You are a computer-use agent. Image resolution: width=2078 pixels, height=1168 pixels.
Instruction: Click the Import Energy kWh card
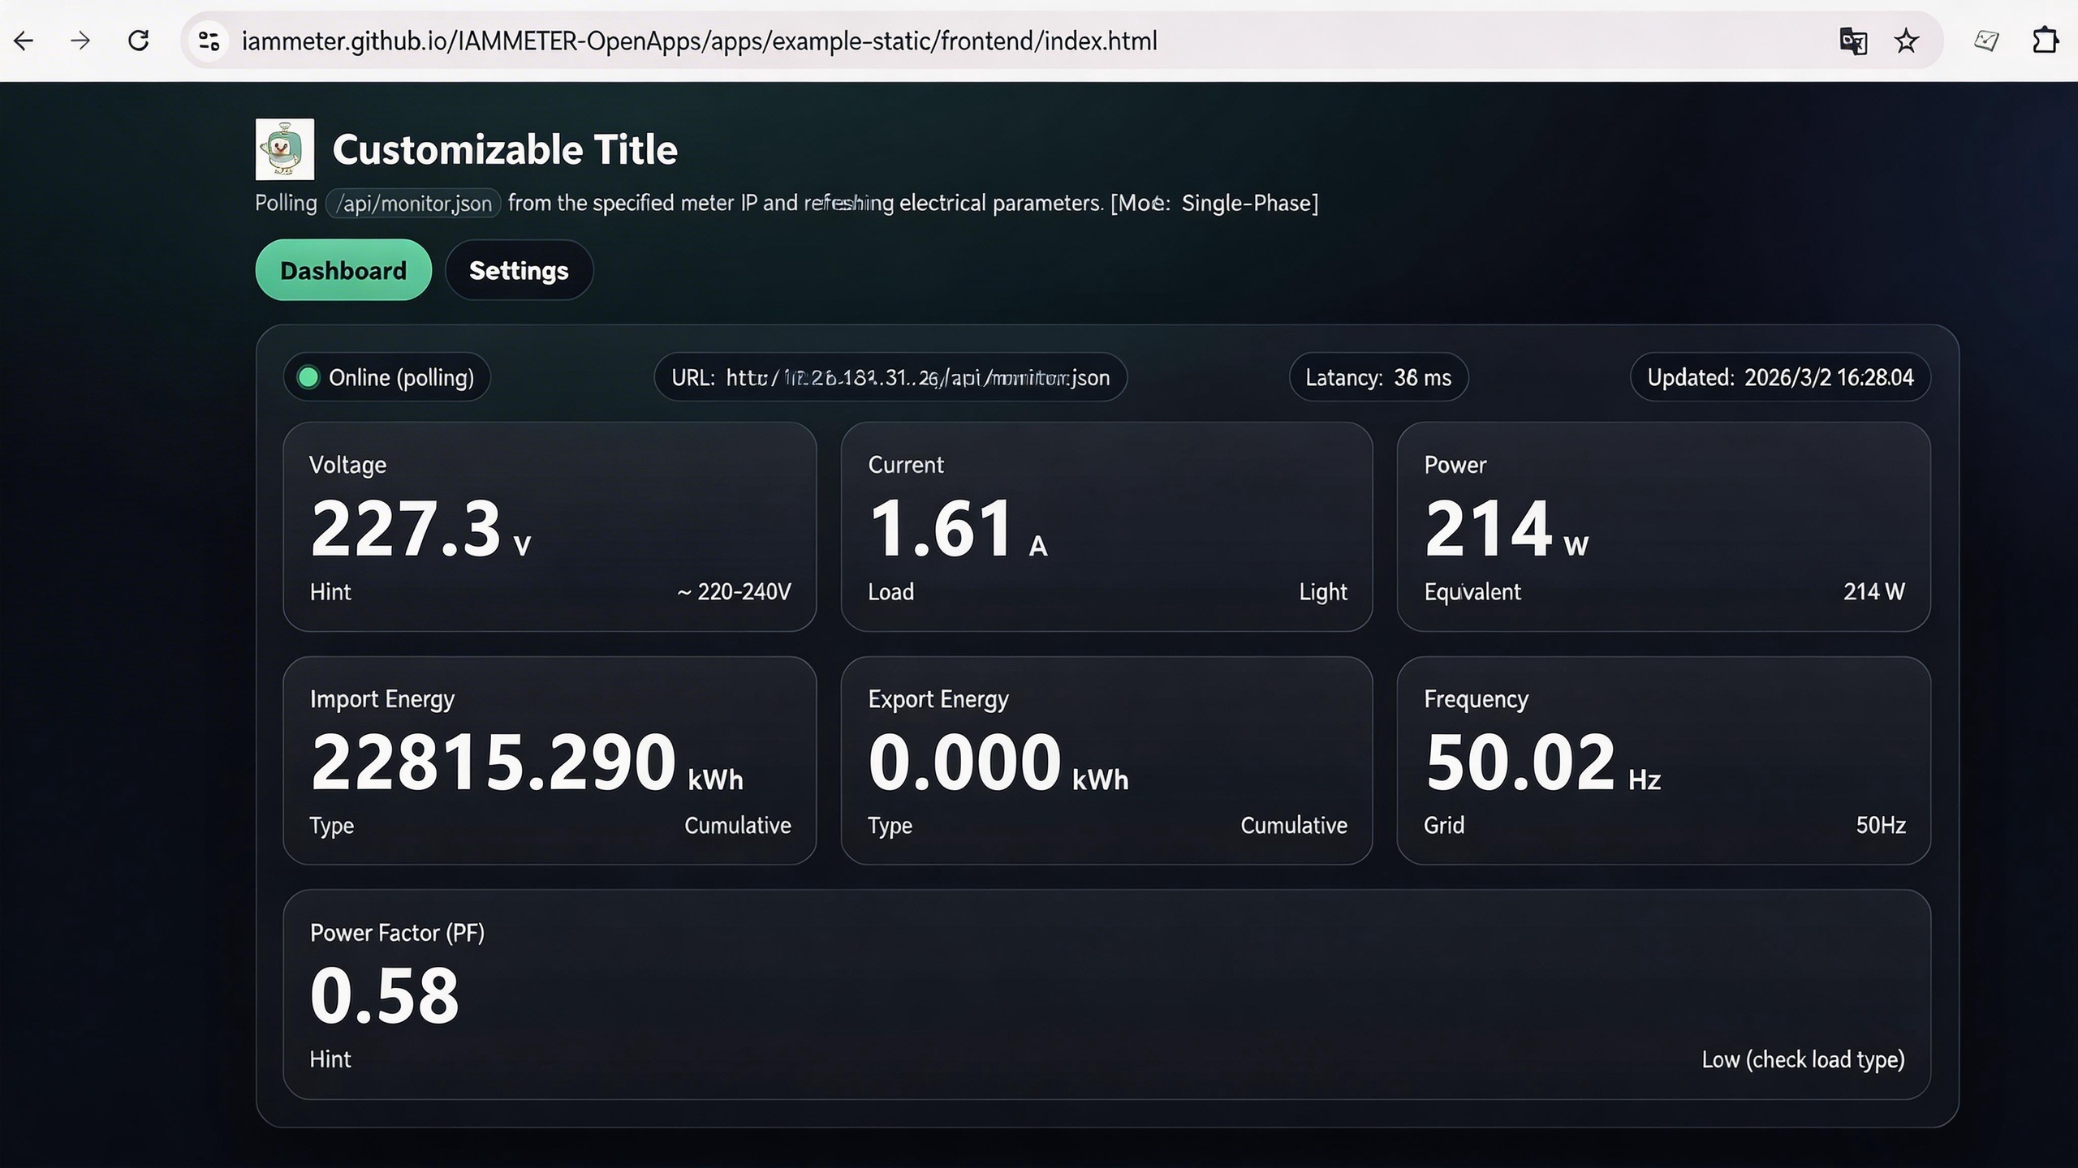(550, 760)
